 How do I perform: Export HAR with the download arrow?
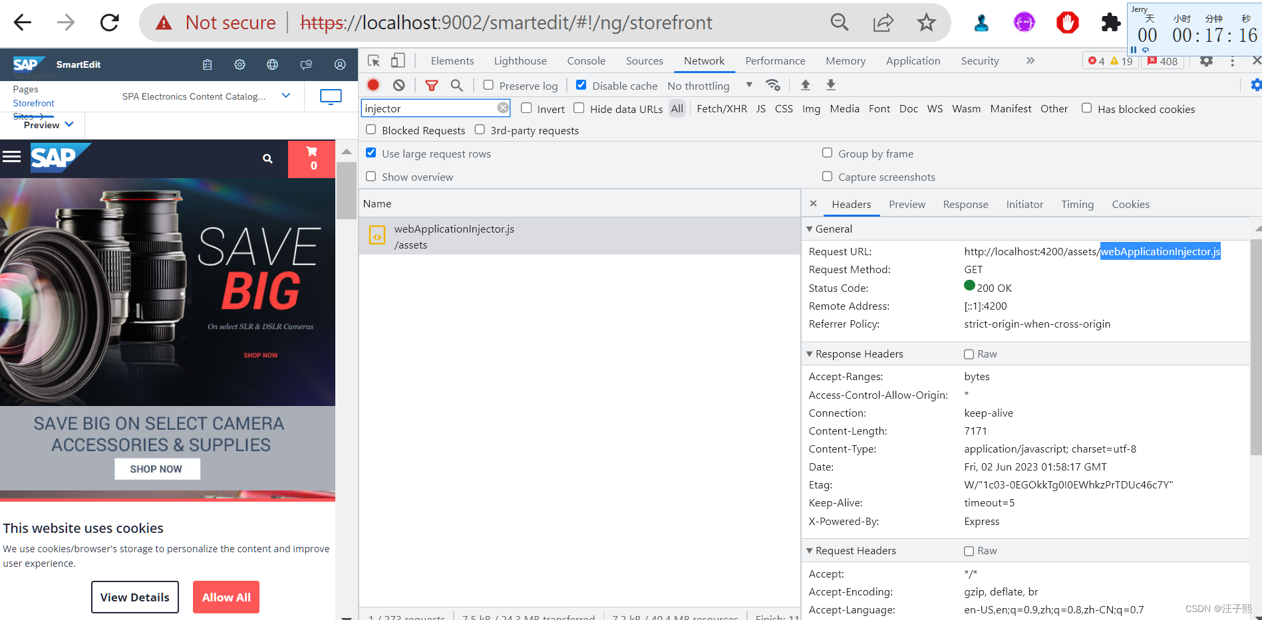tap(831, 85)
